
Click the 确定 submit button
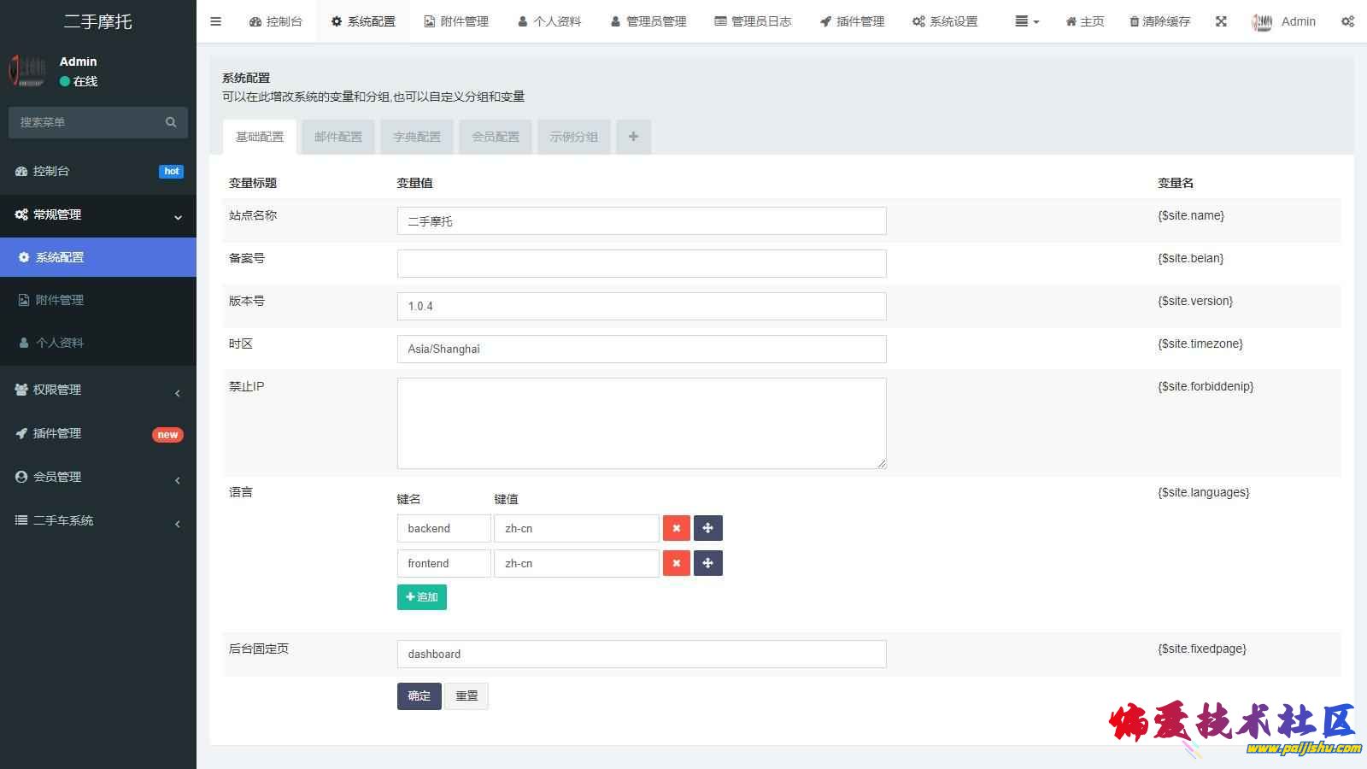click(419, 696)
